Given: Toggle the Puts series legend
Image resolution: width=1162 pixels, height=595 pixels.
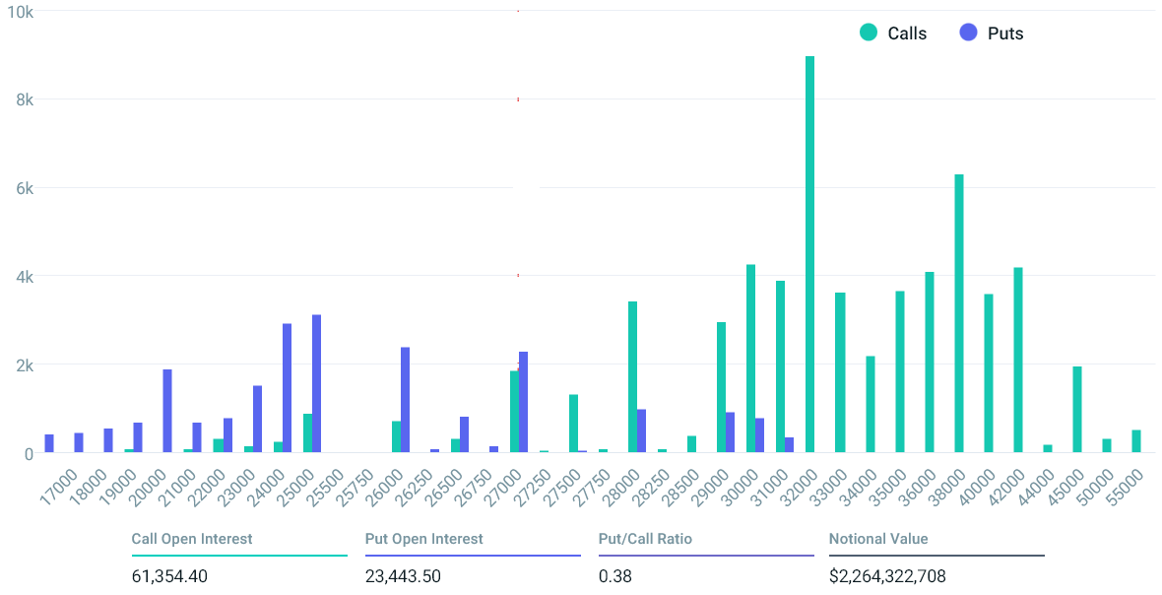Looking at the screenshot, I should tap(992, 33).
